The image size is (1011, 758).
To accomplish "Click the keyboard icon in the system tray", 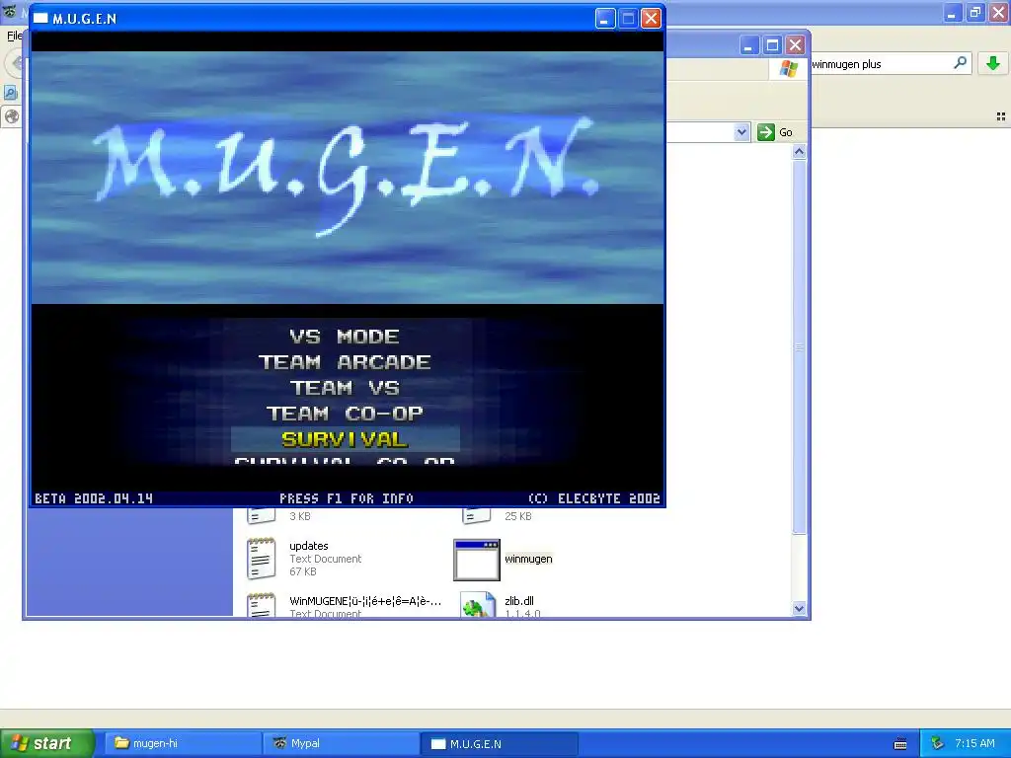I will click(x=900, y=744).
